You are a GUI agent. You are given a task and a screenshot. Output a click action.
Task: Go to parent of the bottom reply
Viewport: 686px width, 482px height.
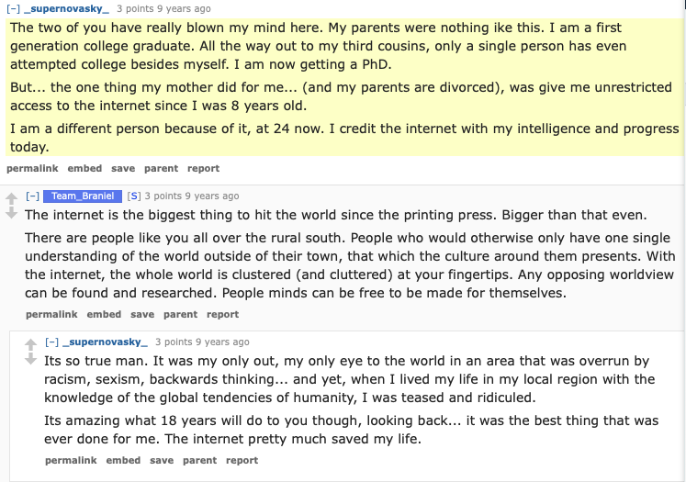click(199, 460)
